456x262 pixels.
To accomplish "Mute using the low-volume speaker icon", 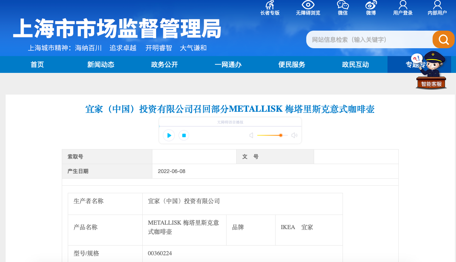I will 252,135.
